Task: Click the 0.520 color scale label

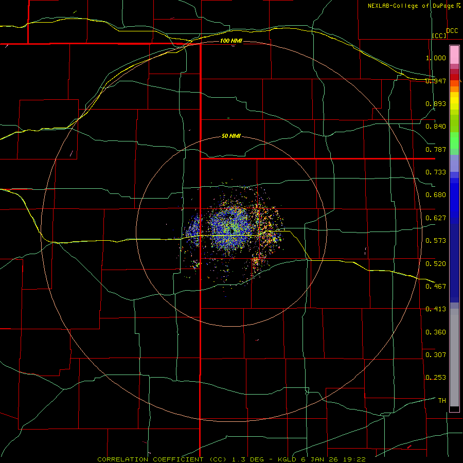Action: 436,264
